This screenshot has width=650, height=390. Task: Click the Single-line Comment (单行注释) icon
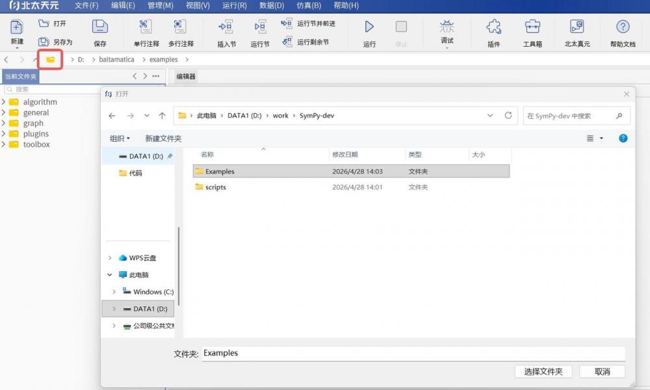146,27
